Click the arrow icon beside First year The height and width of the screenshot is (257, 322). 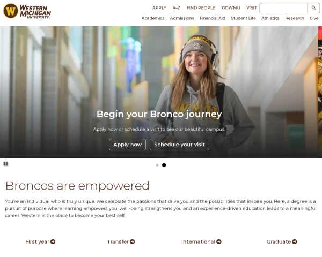coord(53,242)
